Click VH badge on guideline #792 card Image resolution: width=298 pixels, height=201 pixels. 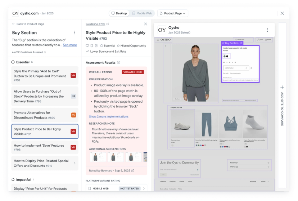coord(73,131)
